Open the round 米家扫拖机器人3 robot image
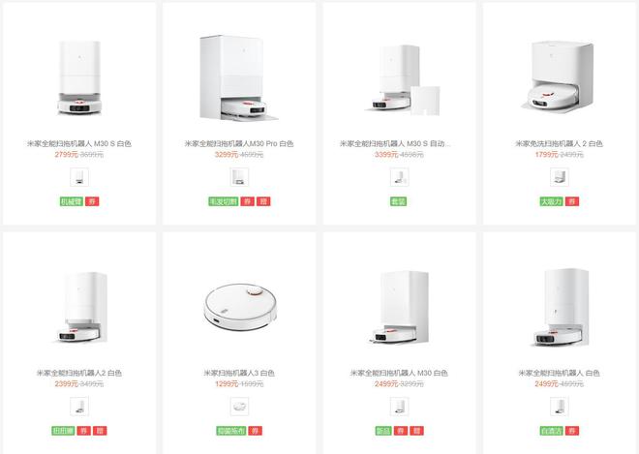 (240, 307)
